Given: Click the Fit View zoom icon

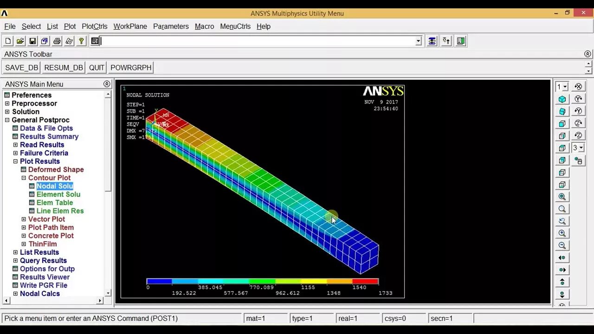Looking at the screenshot, I should pyautogui.click(x=562, y=197).
